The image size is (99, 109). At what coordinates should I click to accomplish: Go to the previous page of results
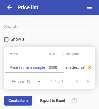tap(77, 81)
